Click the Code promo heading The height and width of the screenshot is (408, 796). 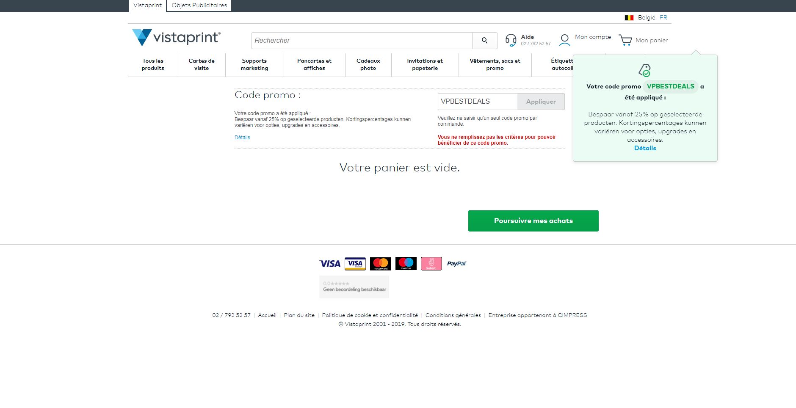268,95
